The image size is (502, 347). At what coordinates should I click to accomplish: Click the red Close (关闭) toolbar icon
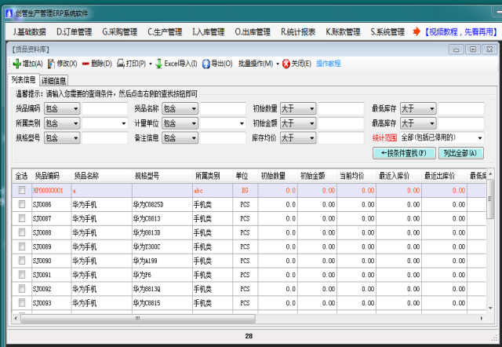286,64
